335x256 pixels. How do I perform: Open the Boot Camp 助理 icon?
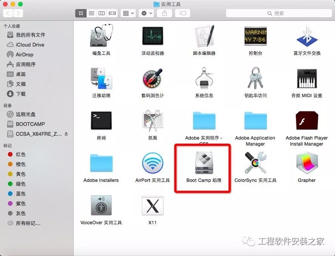tap(204, 163)
